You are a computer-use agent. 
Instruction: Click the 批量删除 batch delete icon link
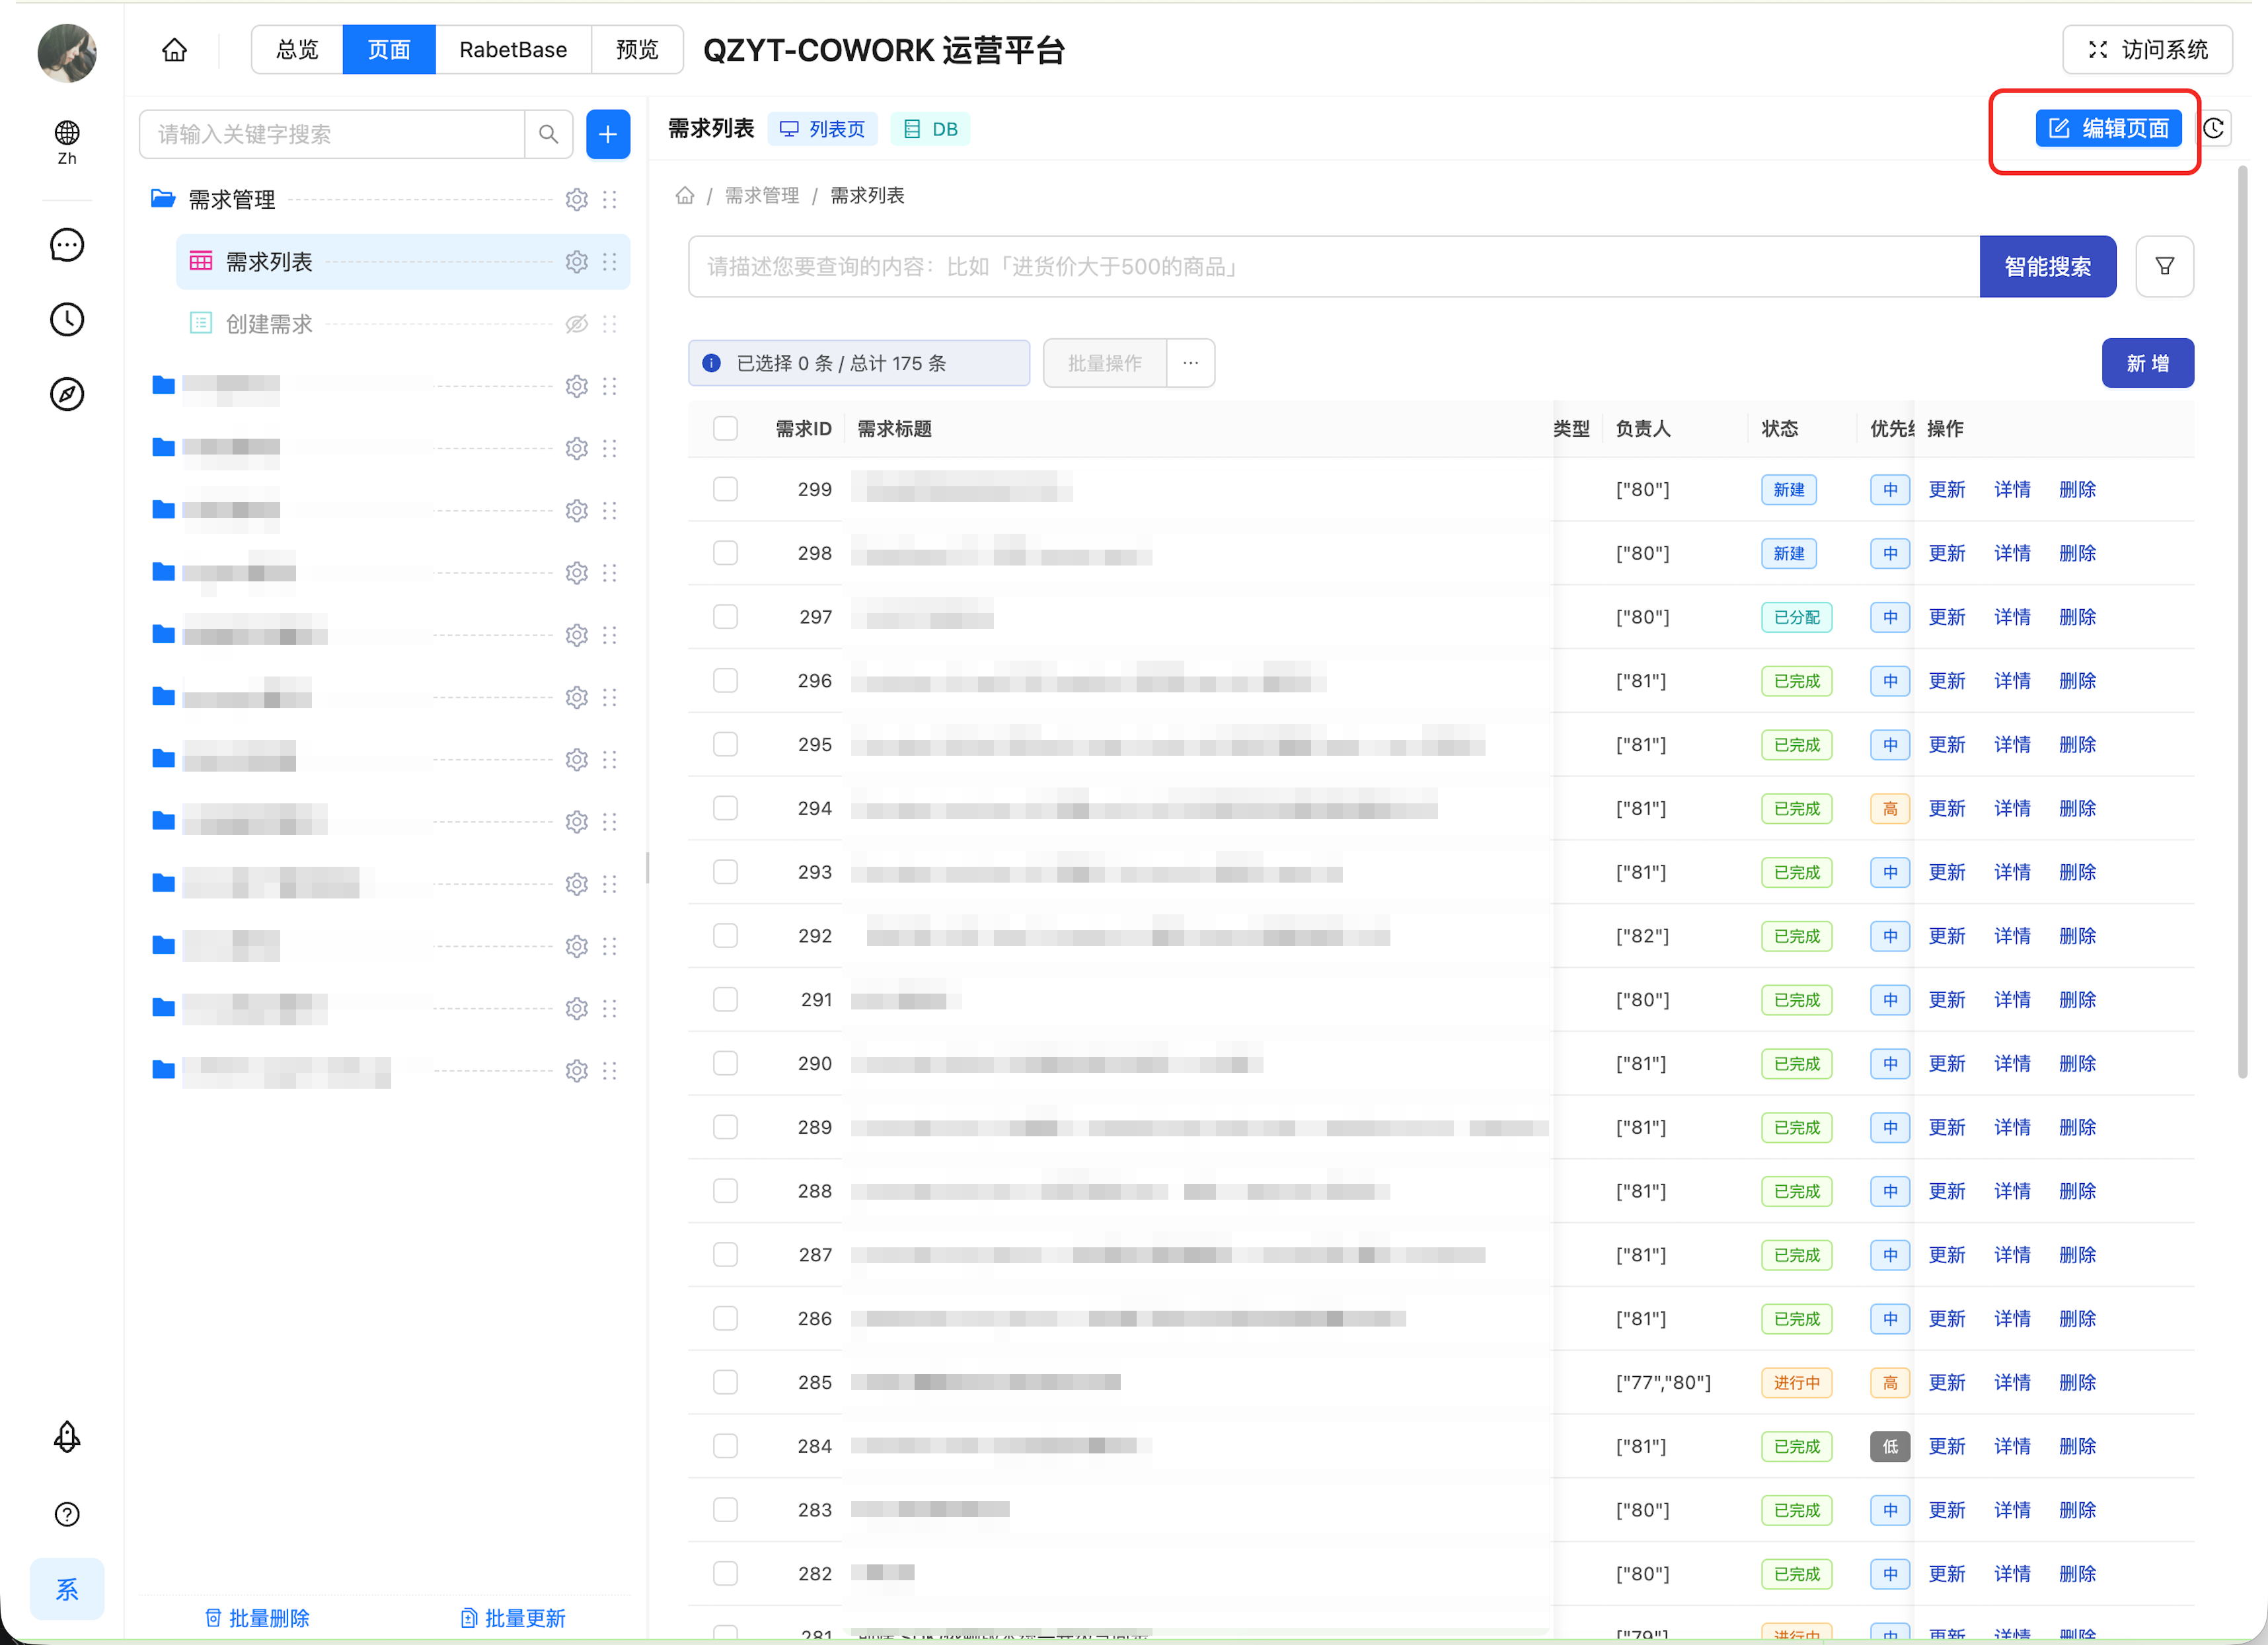[257, 1618]
